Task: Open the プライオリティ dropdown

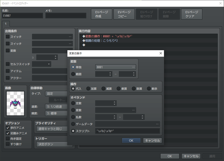Action: (x=52, y=129)
